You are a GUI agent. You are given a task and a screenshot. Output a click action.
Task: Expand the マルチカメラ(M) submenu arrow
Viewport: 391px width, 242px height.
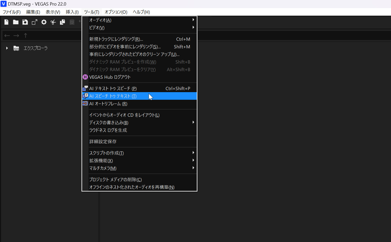coord(193,168)
